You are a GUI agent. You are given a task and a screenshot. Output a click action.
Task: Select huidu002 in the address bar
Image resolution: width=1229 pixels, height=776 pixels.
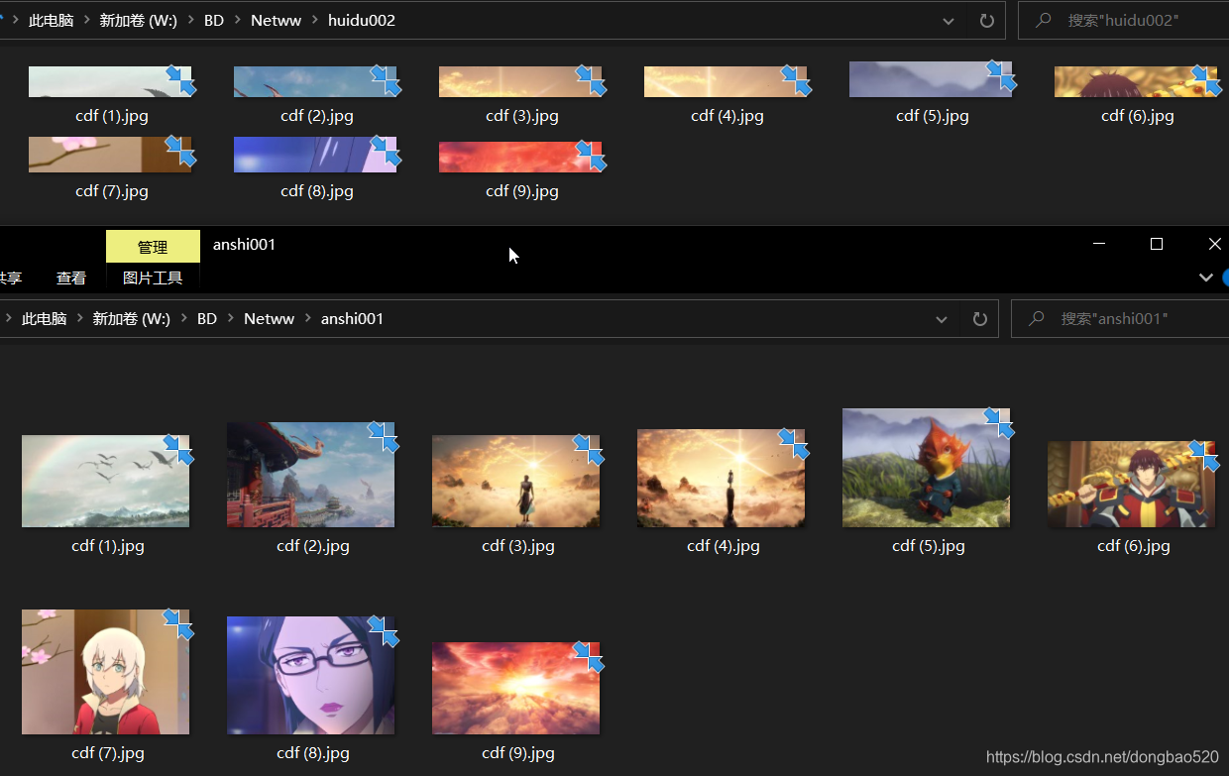pyautogui.click(x=362, y=20)
